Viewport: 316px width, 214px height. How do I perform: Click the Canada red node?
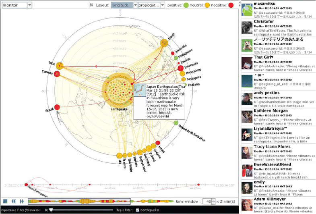coord(57,74)
